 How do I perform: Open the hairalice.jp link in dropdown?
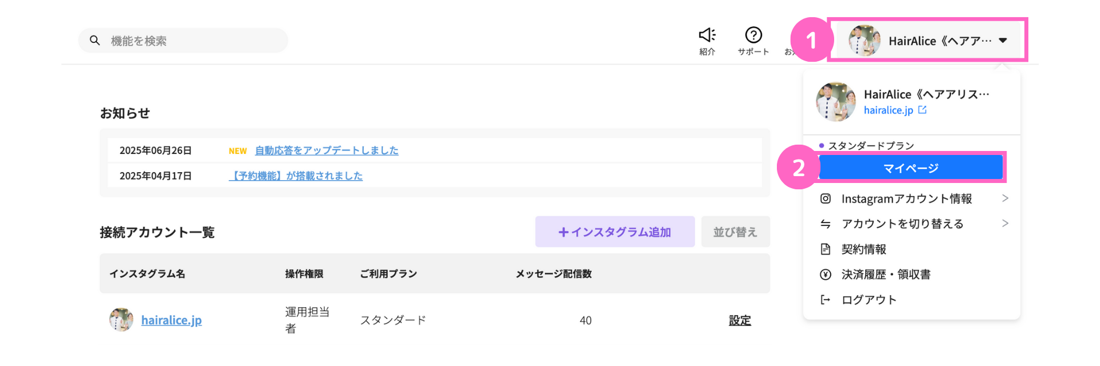tap(889, 110)
